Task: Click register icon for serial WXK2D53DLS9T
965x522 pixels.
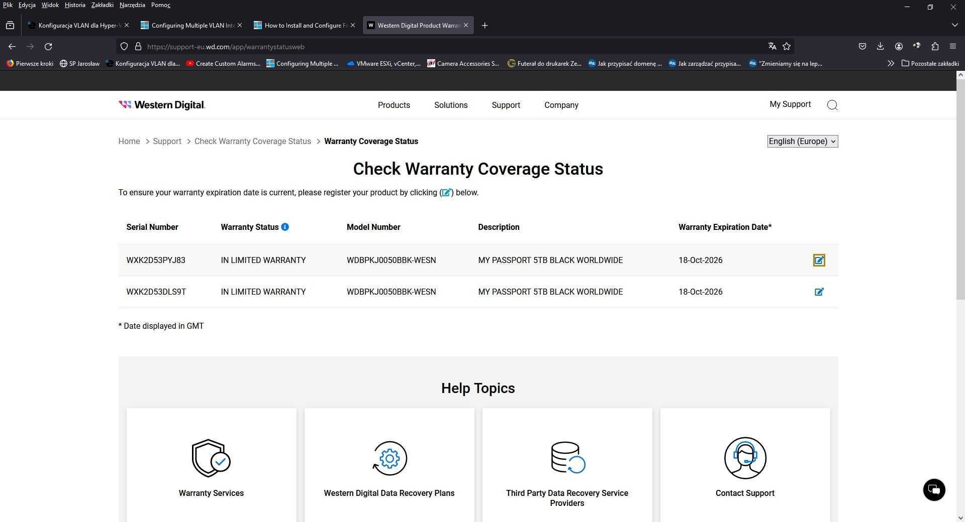Action: (819, 292)
